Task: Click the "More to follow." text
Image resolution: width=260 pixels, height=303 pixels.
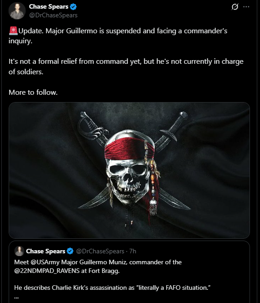Action: tap(33, 92)
